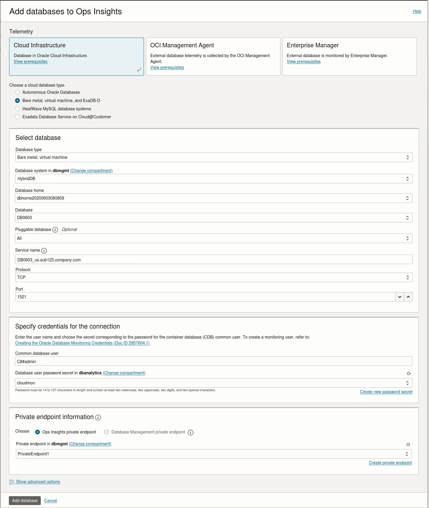This screenshot has width=429, height=508.
Task: Click the Cancel link
Action: coord(51,501)
